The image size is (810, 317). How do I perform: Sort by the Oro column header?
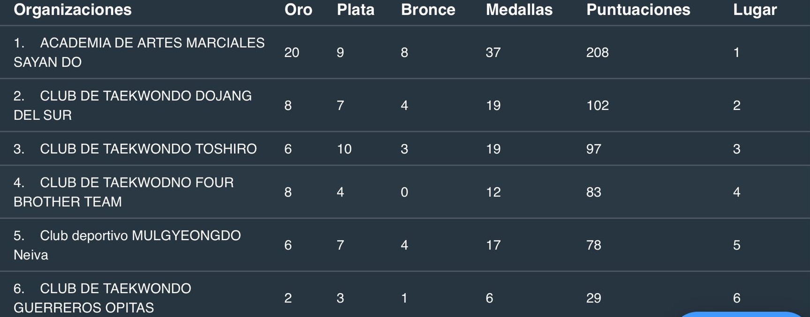click(298, 10)
